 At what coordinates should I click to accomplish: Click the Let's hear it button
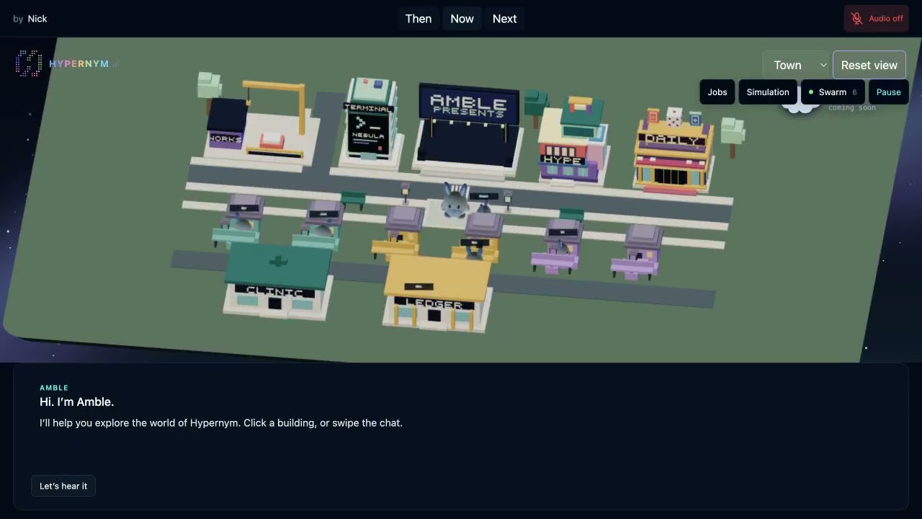63,486
